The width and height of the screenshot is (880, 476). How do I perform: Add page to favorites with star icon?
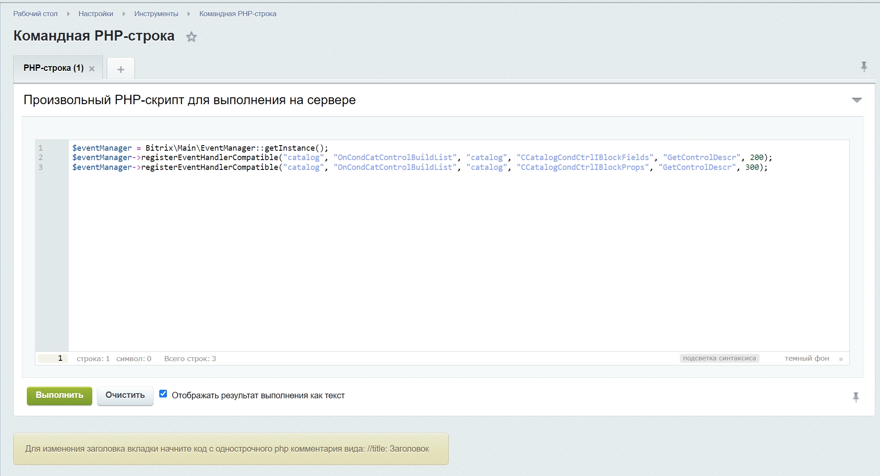click(191, 37)
